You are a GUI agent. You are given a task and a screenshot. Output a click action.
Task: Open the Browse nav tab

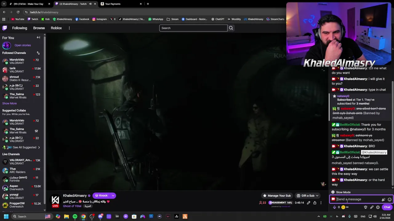point(39,28)
